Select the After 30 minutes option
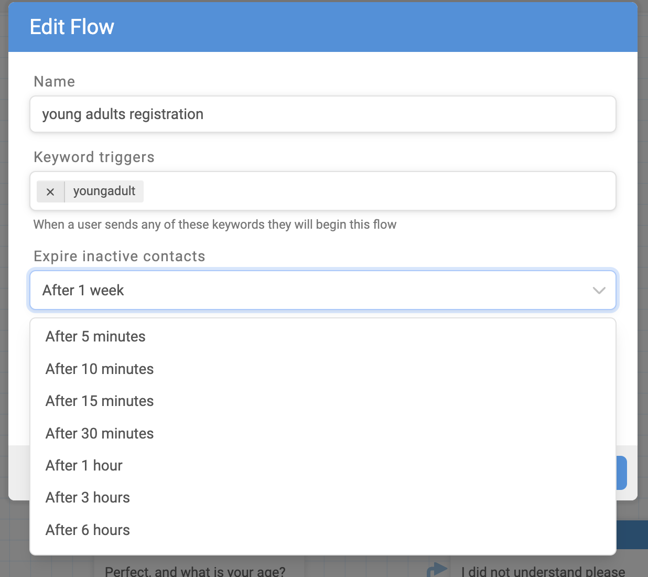 99,433
